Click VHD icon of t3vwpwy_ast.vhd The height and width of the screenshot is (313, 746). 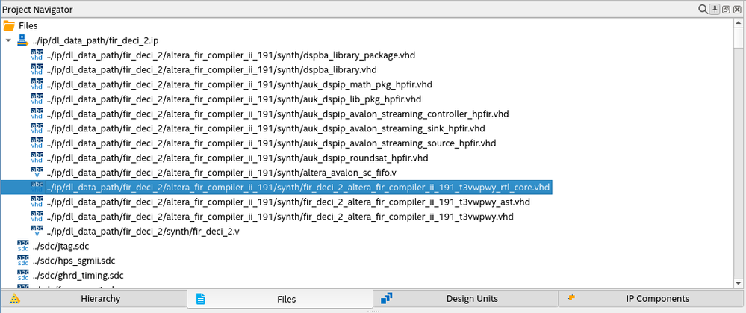pyautogui.click(x=37, y=202)
